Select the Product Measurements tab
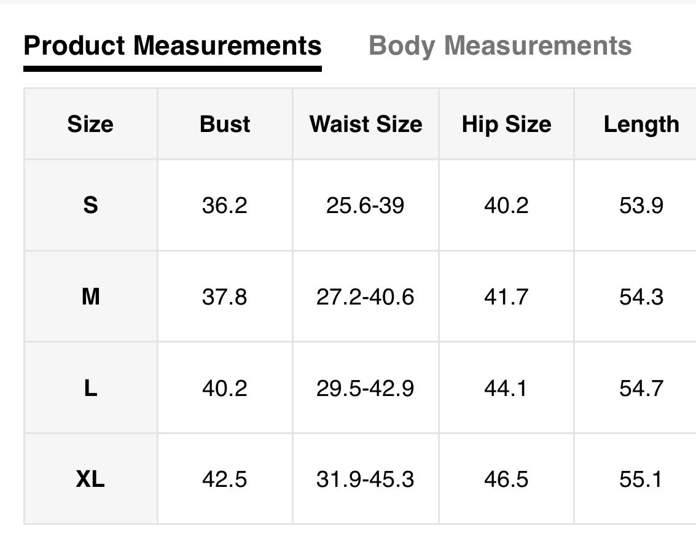The image size is (696, 544). [x=173, y=45]
